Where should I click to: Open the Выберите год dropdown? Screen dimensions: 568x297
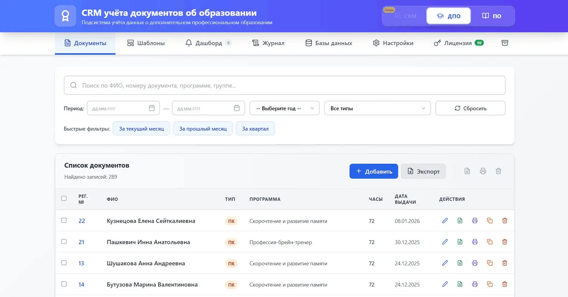[x=284, y=108]
